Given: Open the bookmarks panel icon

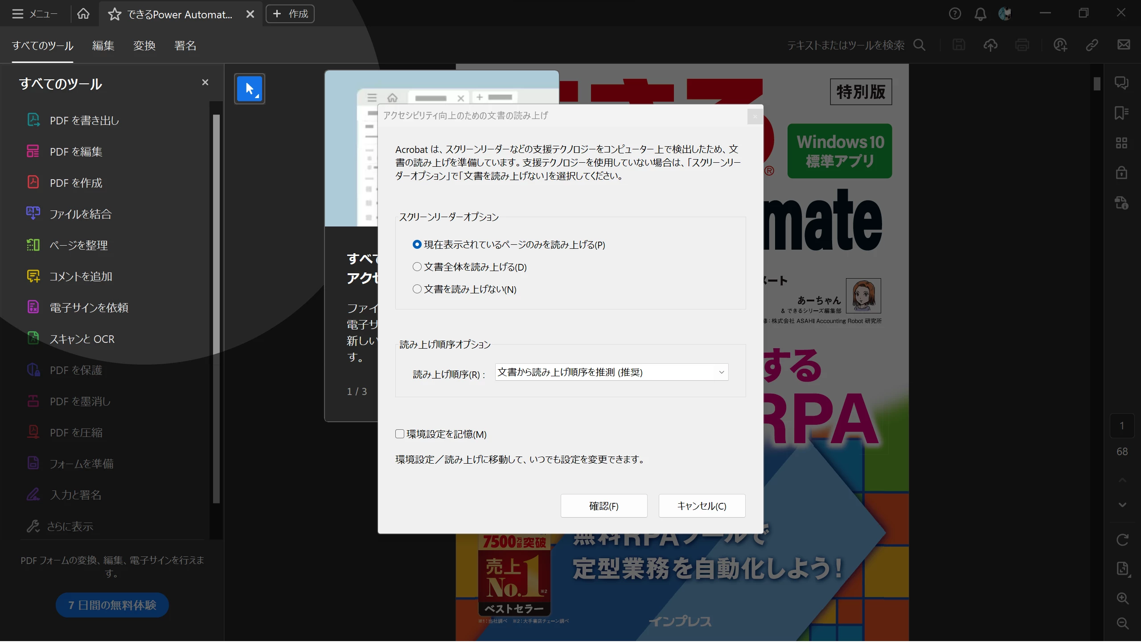Looking at the screenshot, I should coord(1121,113).
